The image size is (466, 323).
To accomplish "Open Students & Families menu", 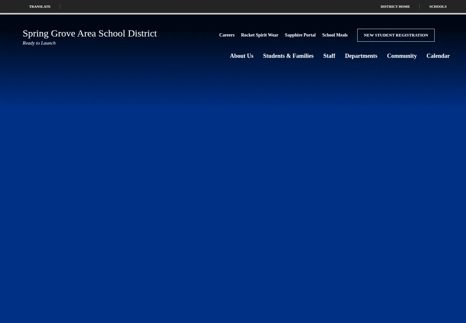I will coord(288,56).
